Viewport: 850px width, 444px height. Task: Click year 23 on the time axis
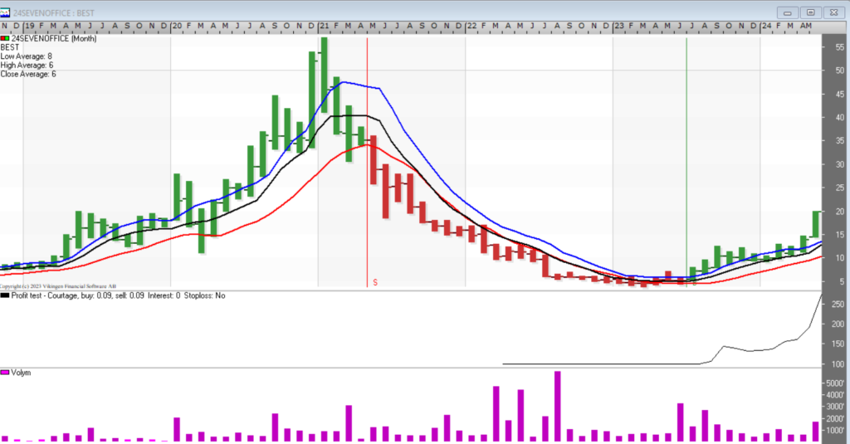tap(618, 27)
